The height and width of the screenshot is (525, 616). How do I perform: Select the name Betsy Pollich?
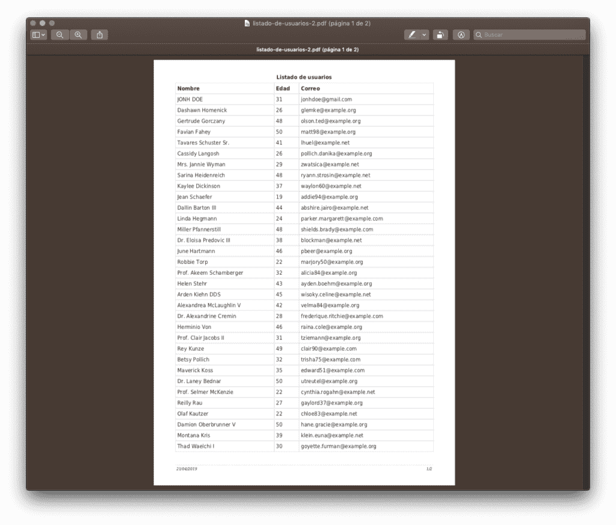click(193, 360)
